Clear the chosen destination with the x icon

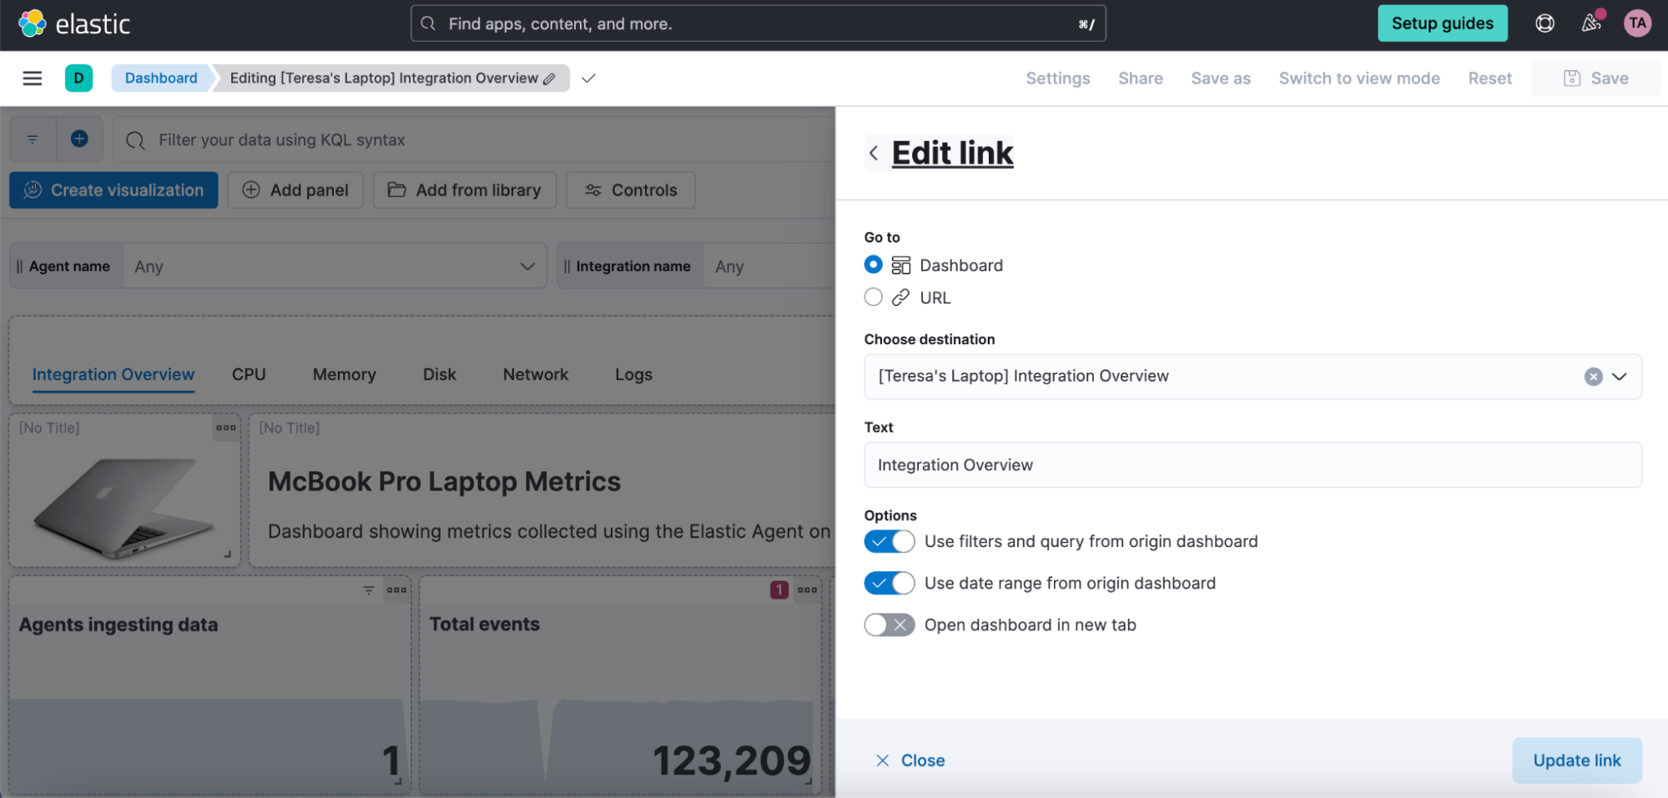coord(1593,376)
